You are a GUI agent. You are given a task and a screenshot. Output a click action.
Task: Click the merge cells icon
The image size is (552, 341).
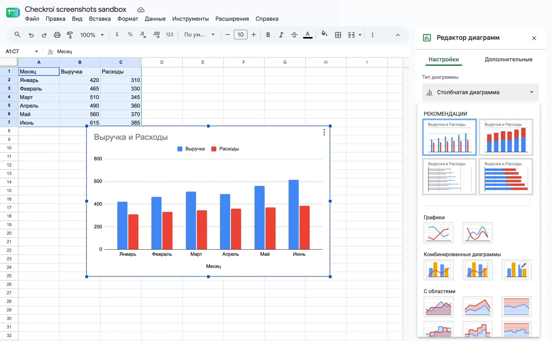point(351,35)
